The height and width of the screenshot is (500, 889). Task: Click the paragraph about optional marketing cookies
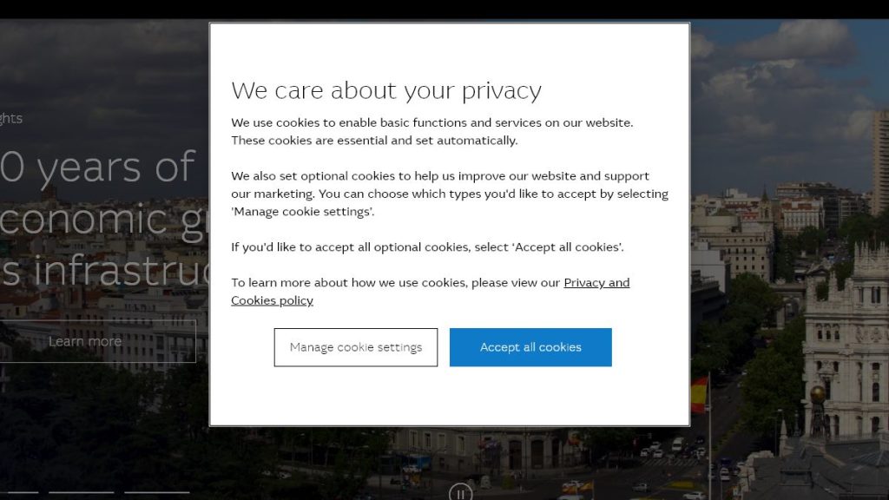(x=450, y=194)
